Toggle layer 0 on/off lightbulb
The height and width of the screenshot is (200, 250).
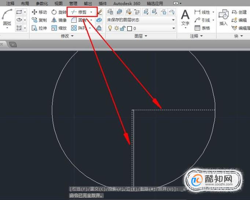click(110, 28)
